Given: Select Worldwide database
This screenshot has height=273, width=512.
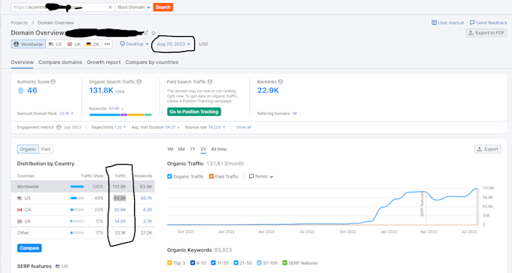Looking at the screenshot, I should click(29, 44).
